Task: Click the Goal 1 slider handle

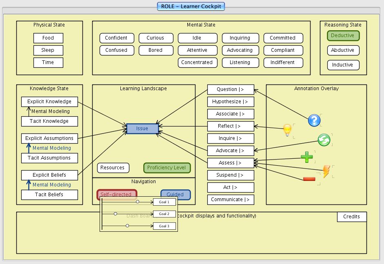Action: (x=138, y=202)
